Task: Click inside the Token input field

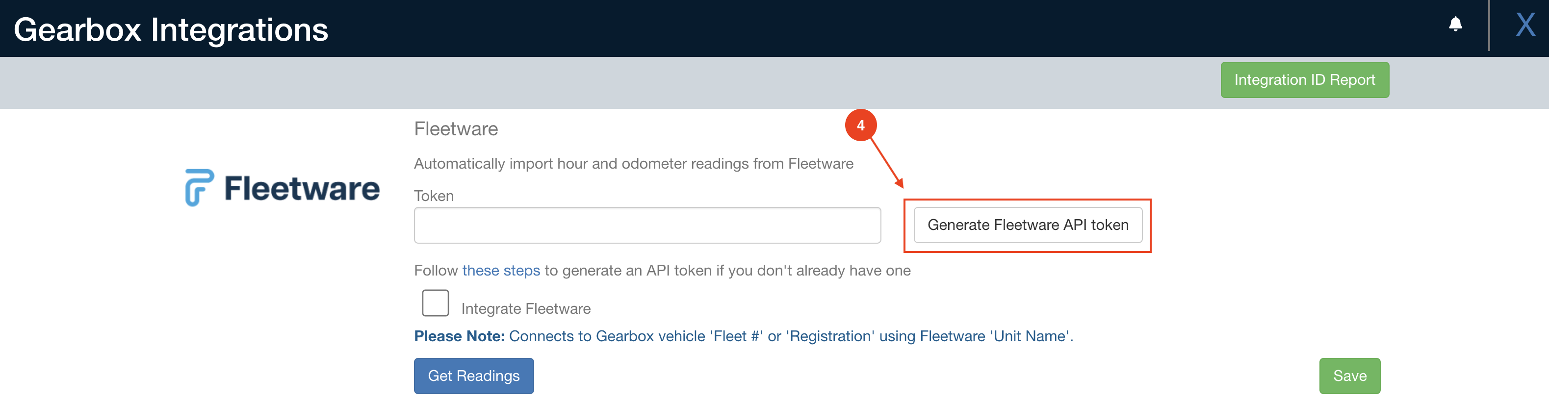Action: [x=646, y=225]
